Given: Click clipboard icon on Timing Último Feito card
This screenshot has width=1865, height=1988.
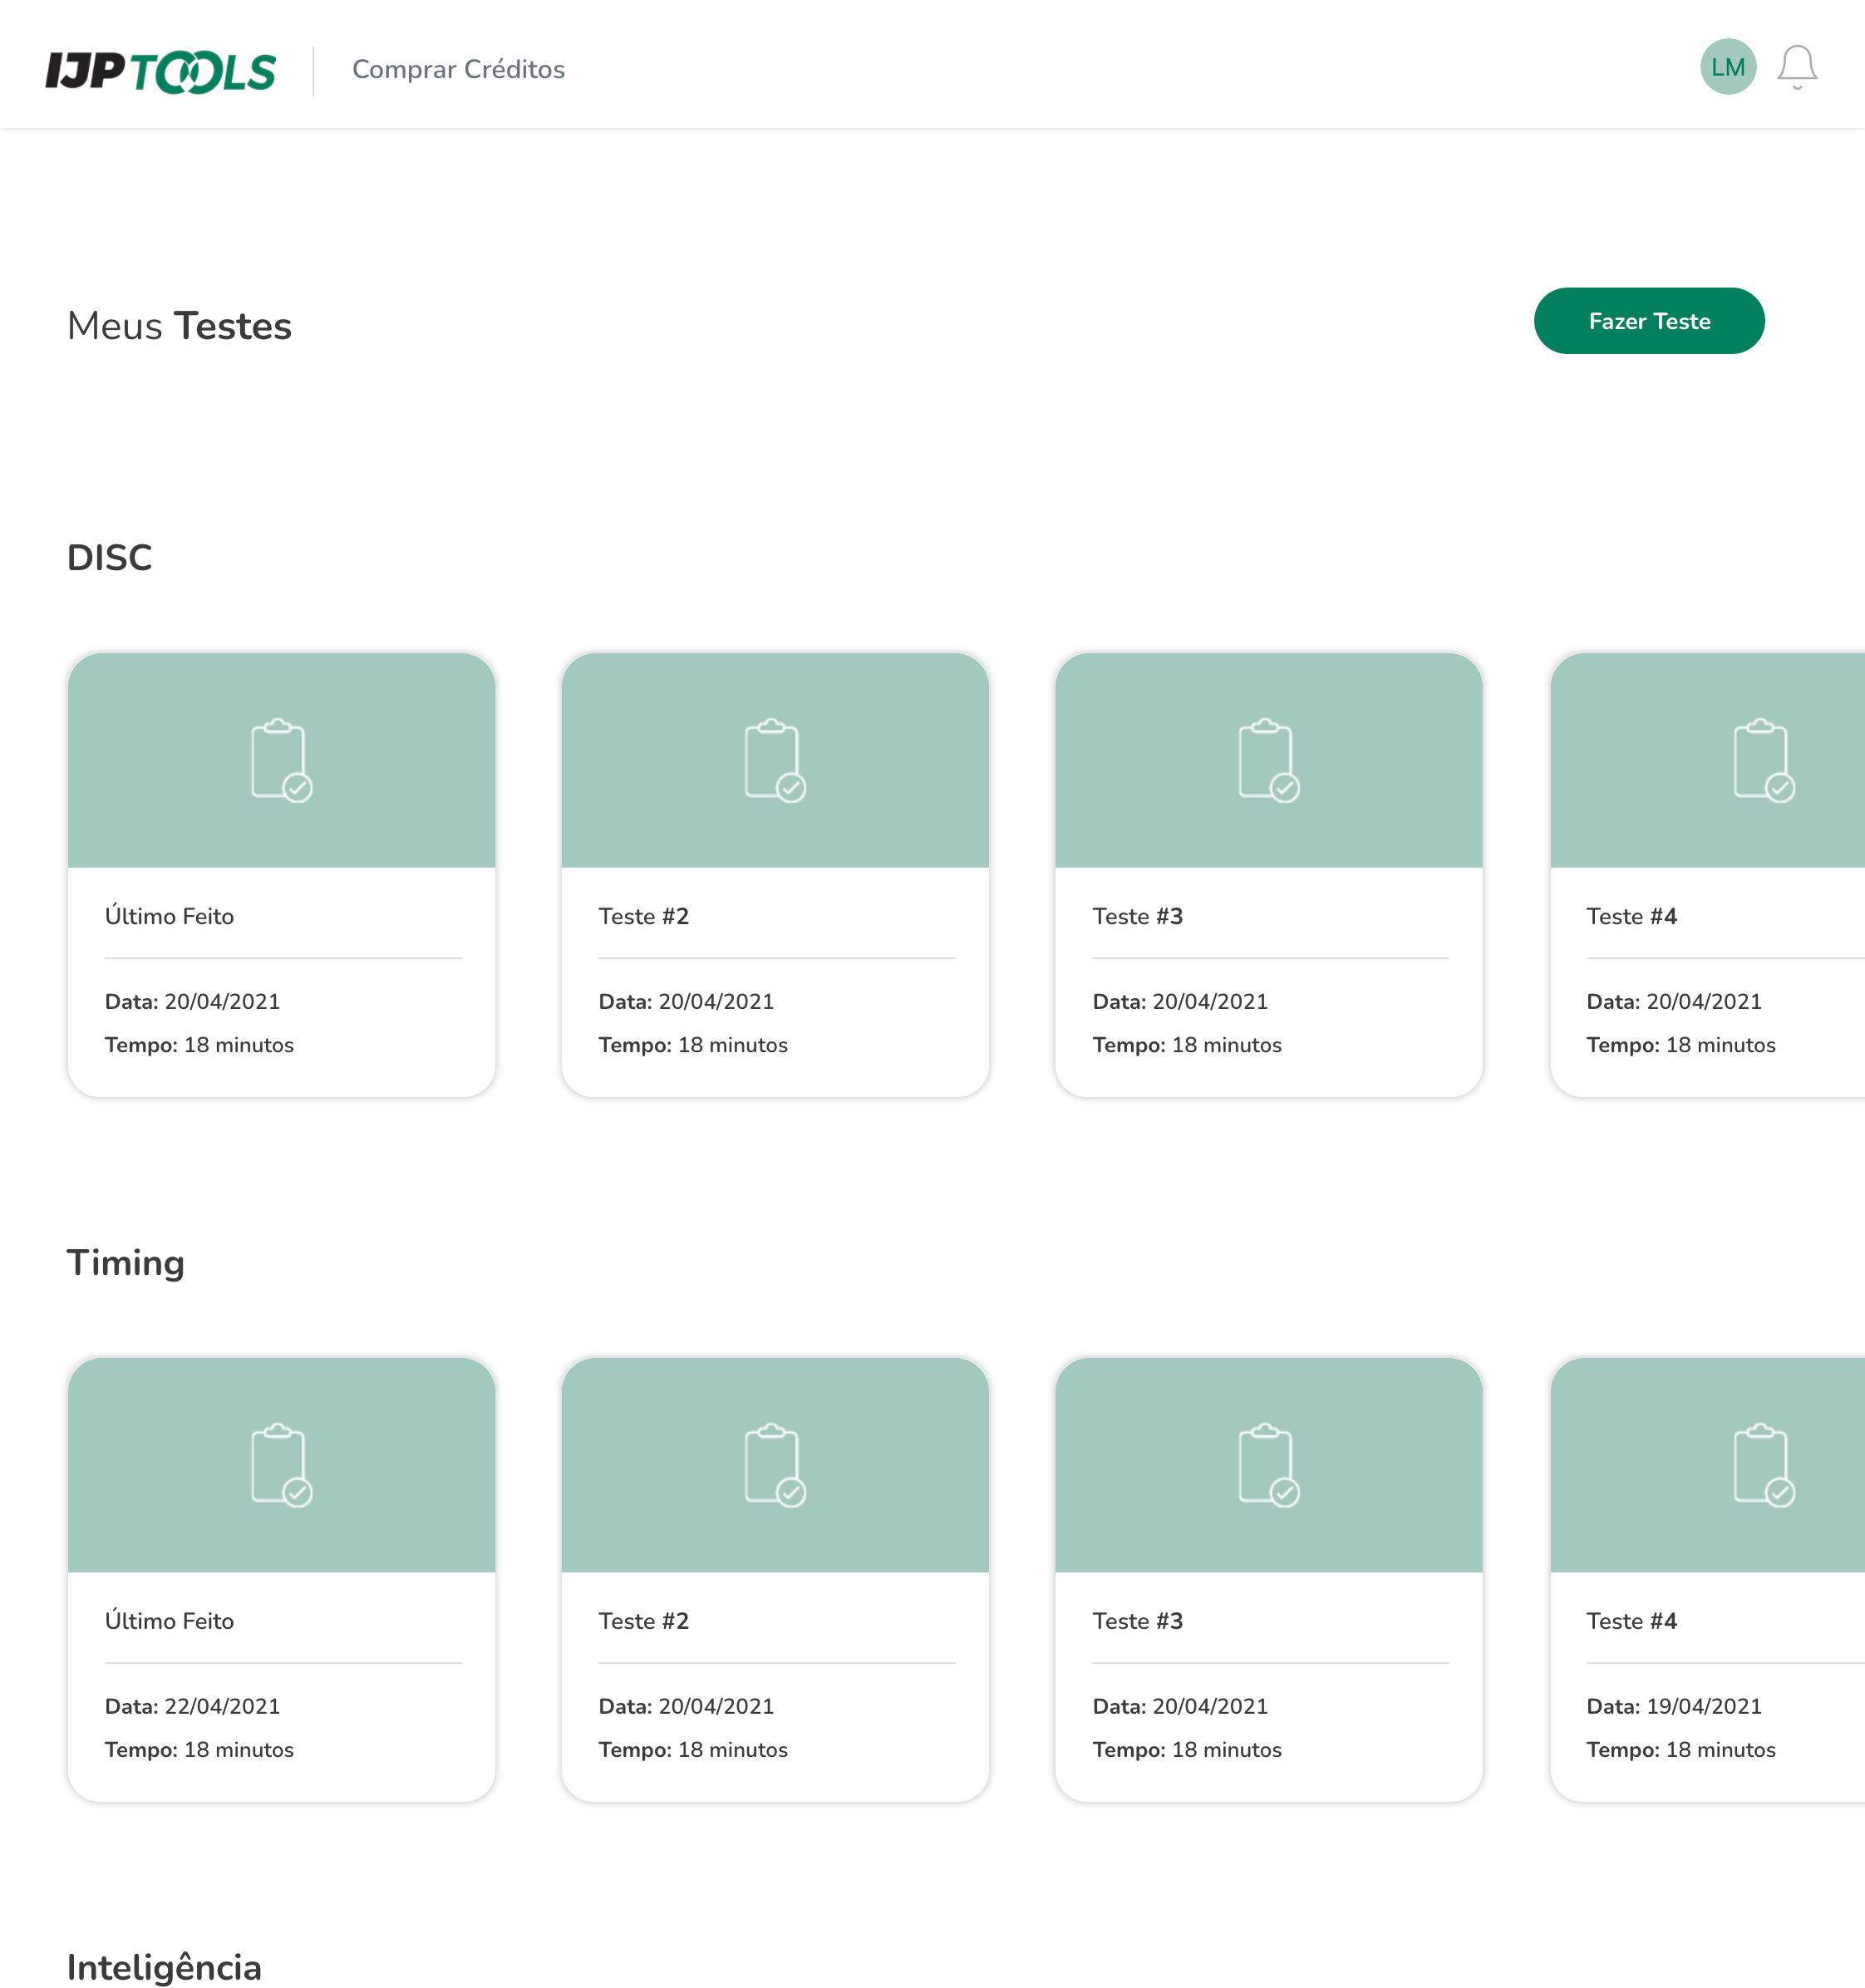Looking at the screenshot, I should tap(281, 1465).
